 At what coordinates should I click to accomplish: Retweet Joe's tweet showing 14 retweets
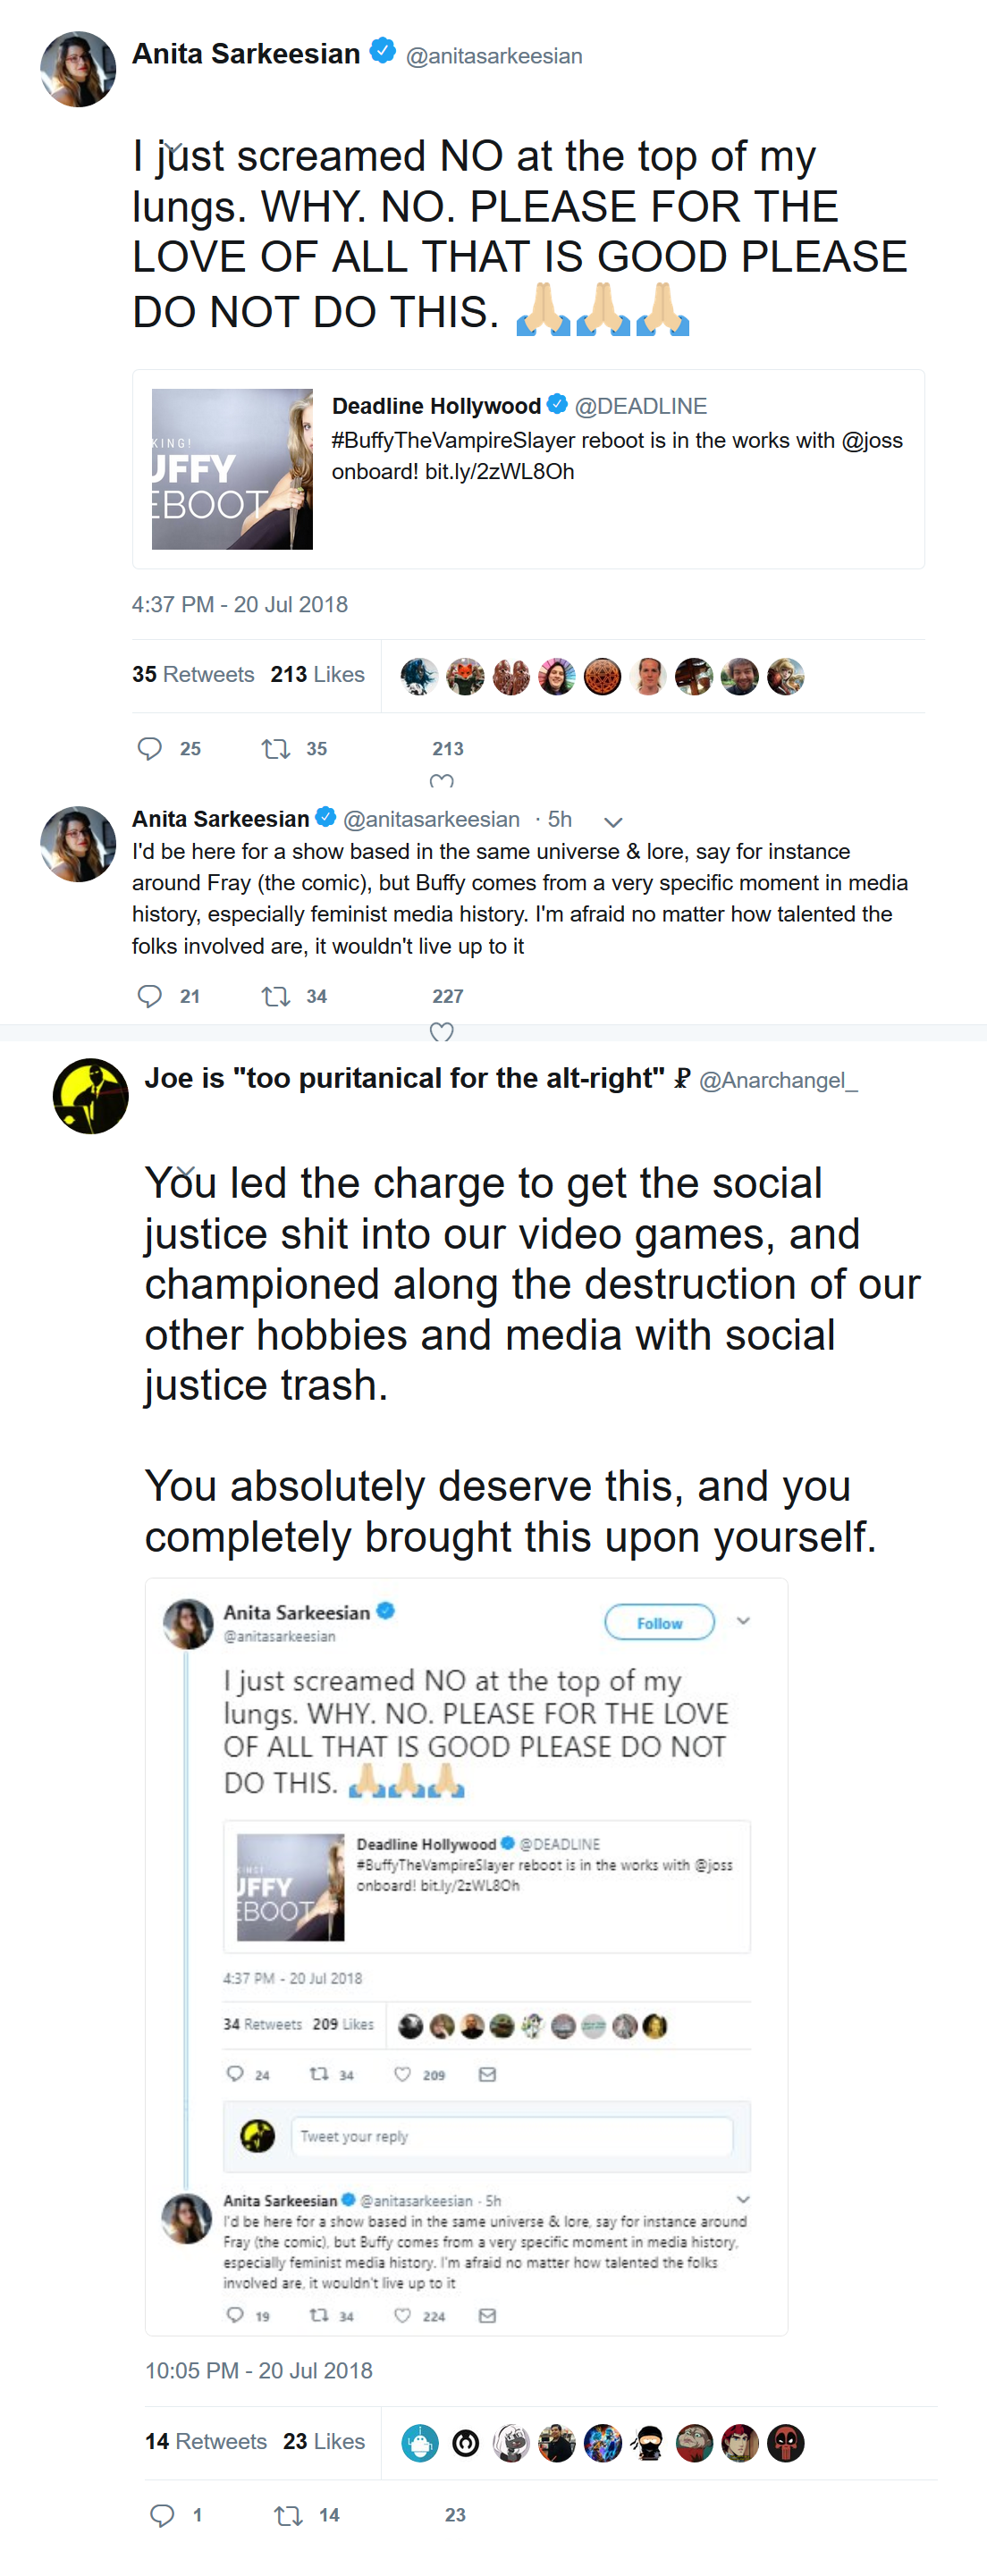pos(288,2515)
